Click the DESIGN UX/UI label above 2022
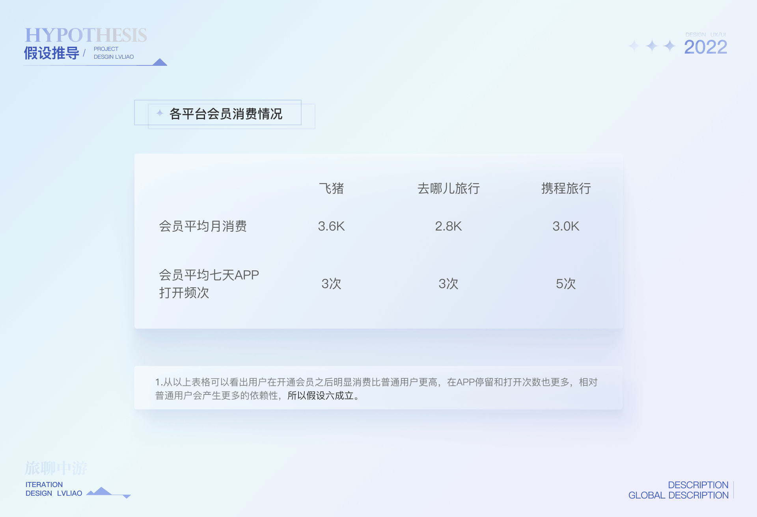The image size is (757, 517). click(x=706, y=35)
